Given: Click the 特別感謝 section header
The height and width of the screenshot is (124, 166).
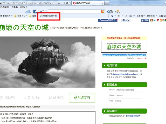Looking at the screenshot, I should (x=125, y=85).
